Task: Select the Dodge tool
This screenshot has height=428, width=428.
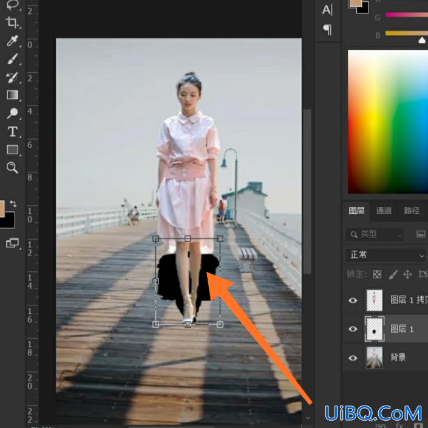Action: point(12,114)
